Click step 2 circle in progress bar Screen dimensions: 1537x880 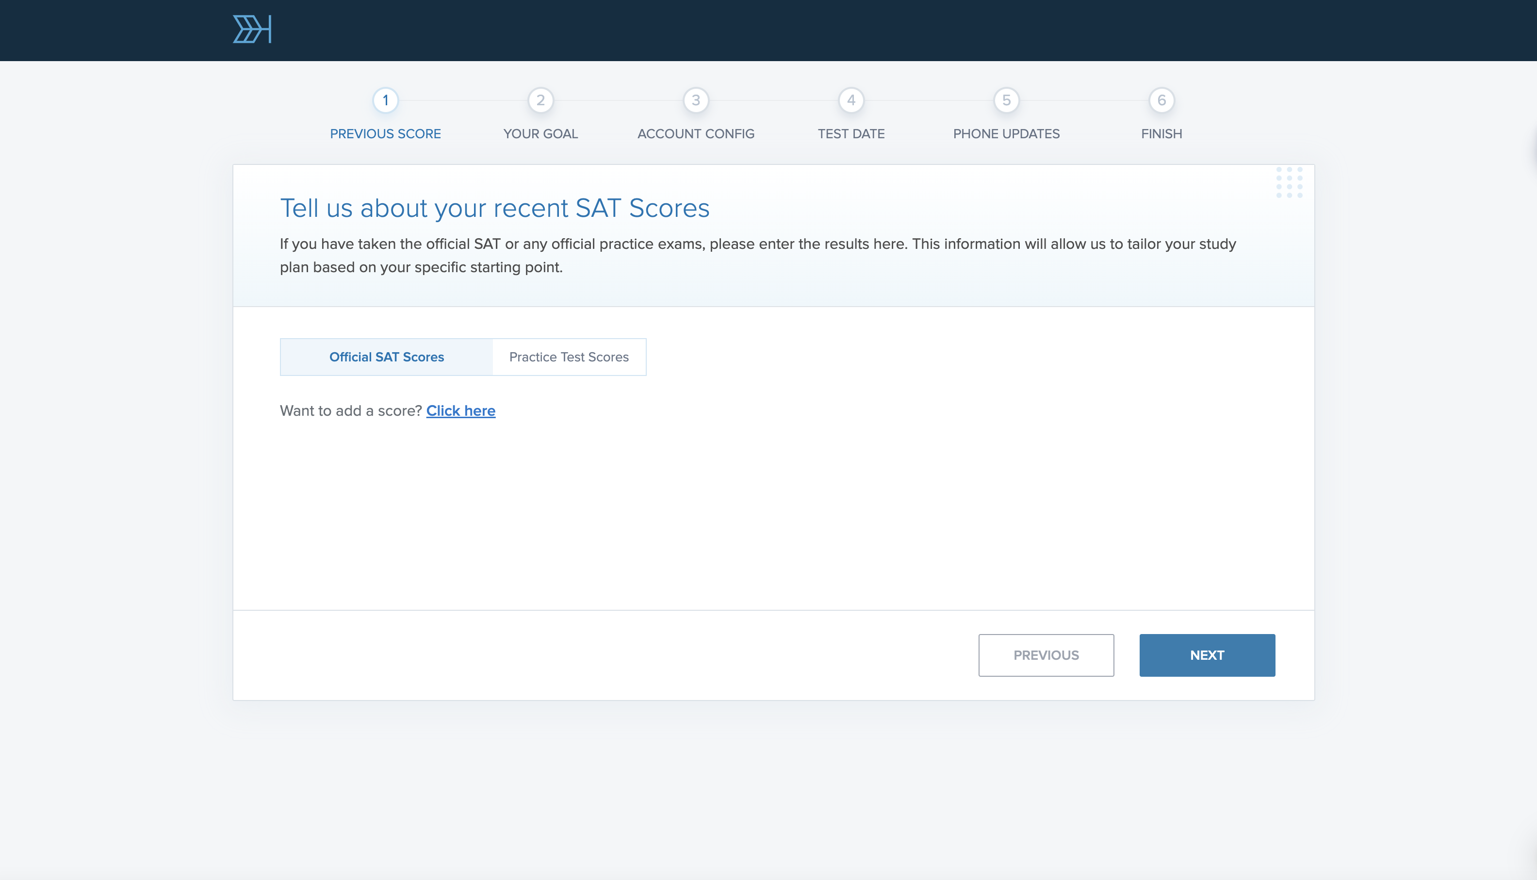point(540,100)
